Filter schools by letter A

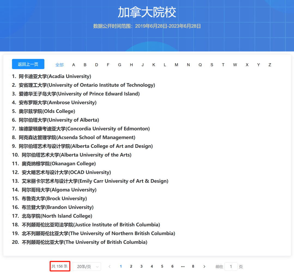73,65
